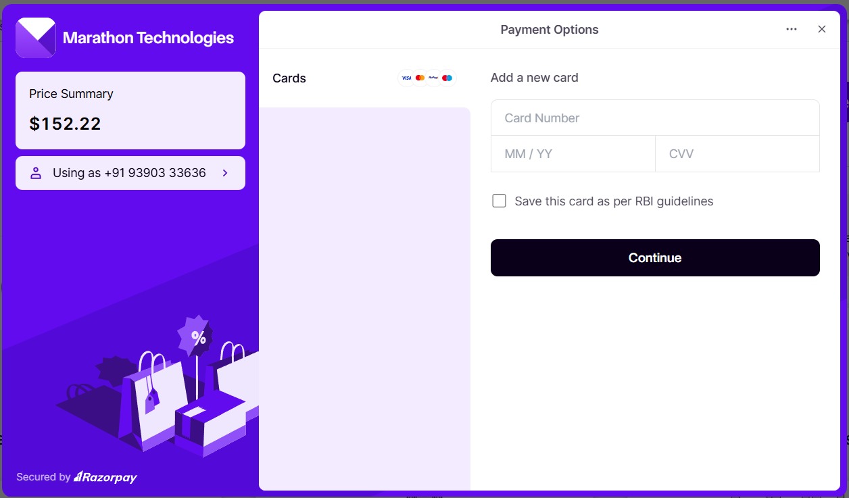
Task: Click the RuPay network icon
Action: tap(433, 78)
